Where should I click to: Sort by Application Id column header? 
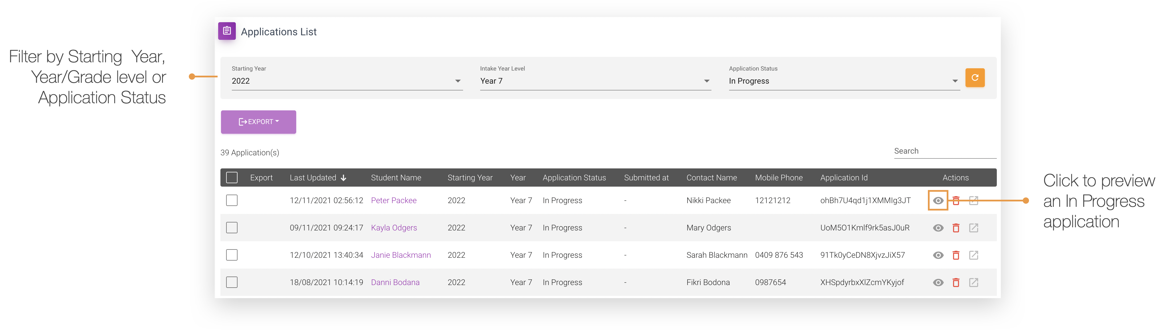coord(844,178)
